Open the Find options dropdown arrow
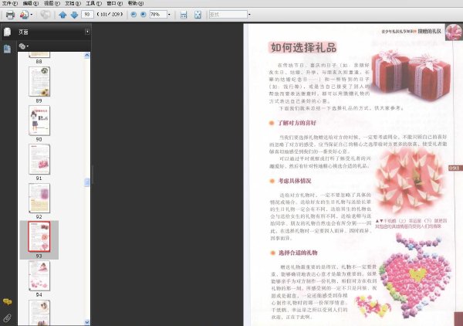 coord(249,14)
